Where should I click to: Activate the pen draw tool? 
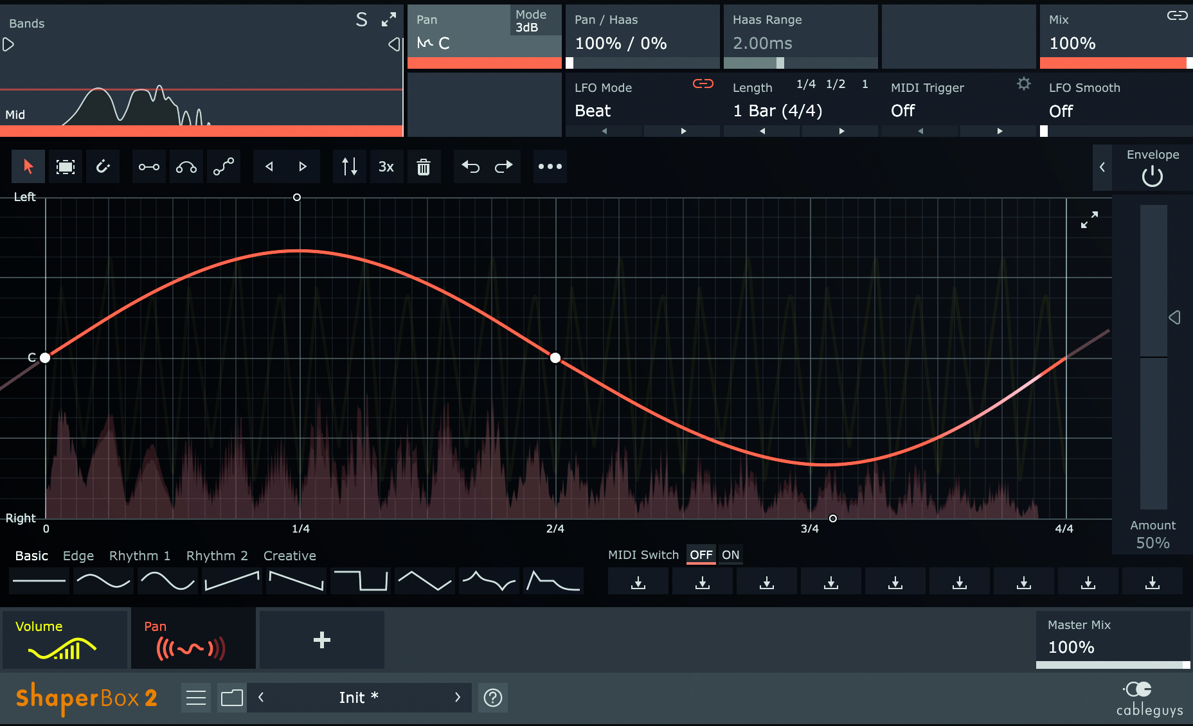(x=103, y=167)
